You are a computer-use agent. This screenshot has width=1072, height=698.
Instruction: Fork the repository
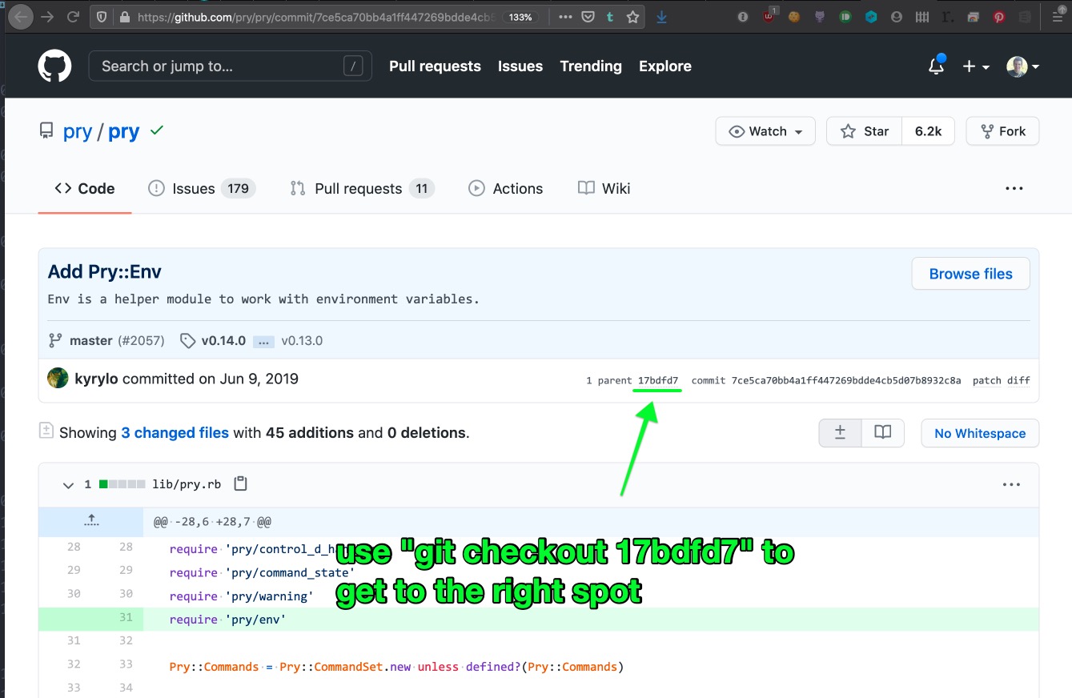pyautogui.click(x=1002, y=131)
